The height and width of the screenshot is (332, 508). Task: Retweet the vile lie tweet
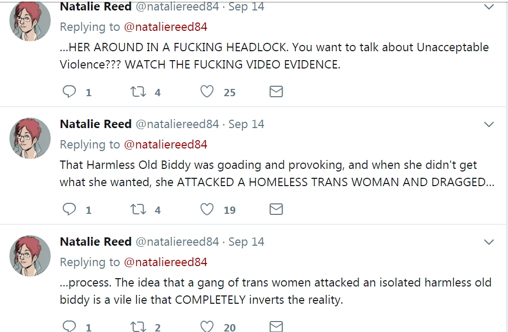137,327
